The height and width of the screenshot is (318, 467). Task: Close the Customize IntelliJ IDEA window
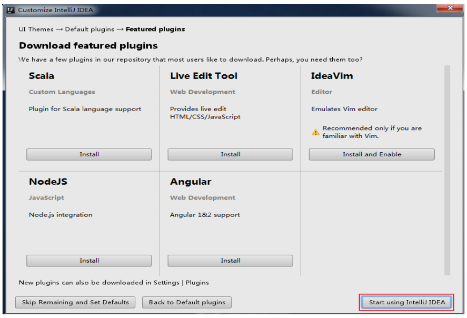tap(450, 8)
